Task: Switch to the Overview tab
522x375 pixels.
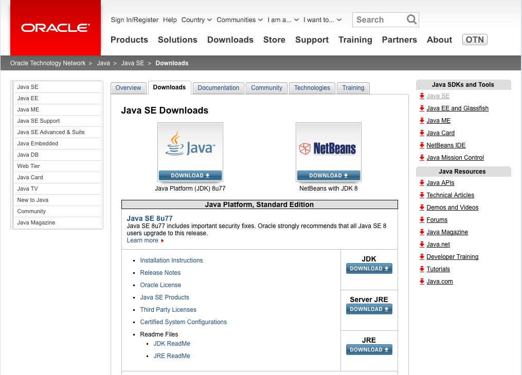Action: pyautogui.click(x=128, y=88)
